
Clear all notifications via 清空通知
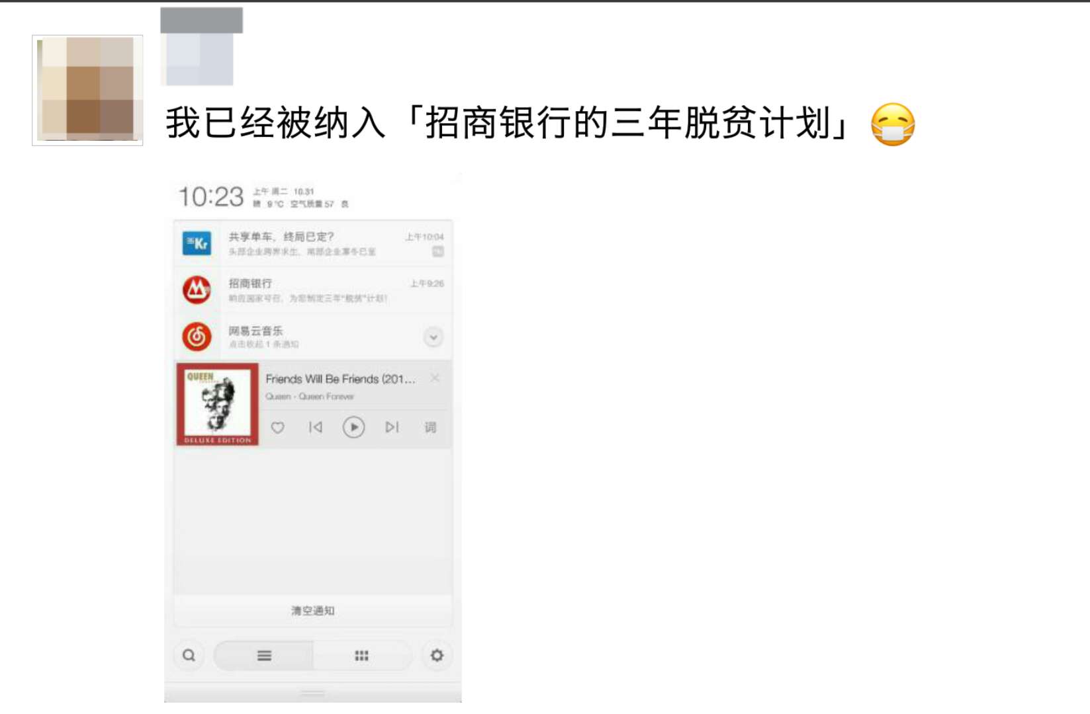click(313, 611)
